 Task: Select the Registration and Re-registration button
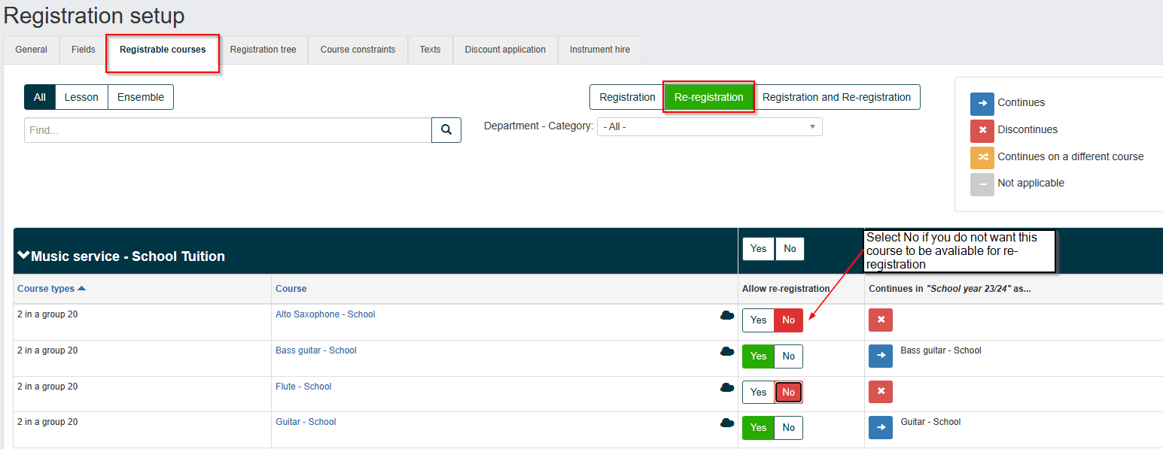(836, 97)
